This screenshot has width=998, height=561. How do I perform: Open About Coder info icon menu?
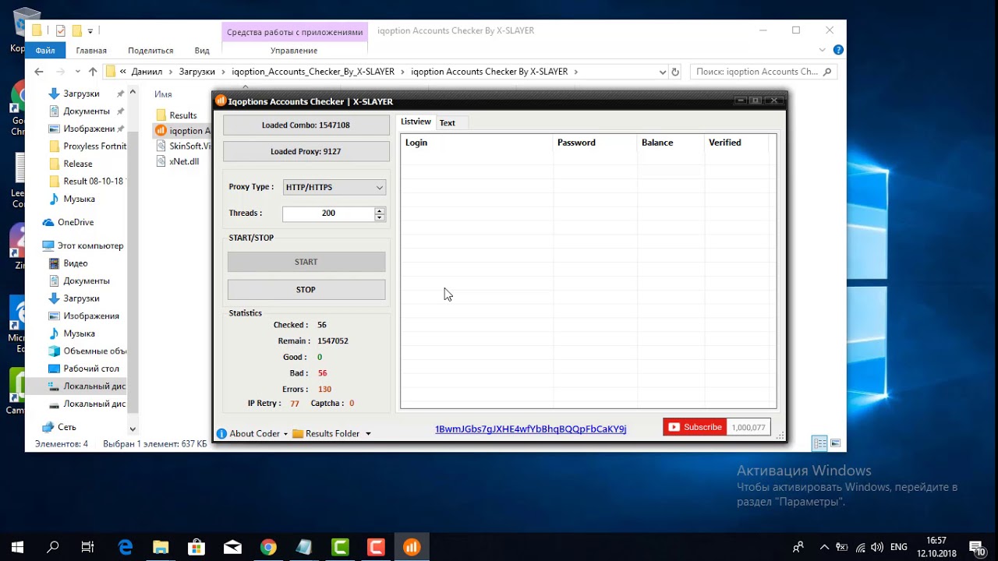pos(252,434)
